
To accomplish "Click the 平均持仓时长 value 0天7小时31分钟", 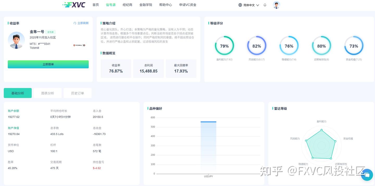I will (x=60, y=117).
